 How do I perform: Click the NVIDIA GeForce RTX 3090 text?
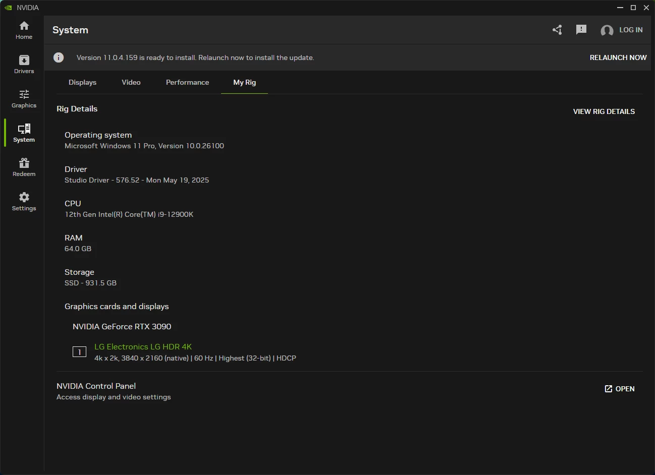click(x=122, y=326)
